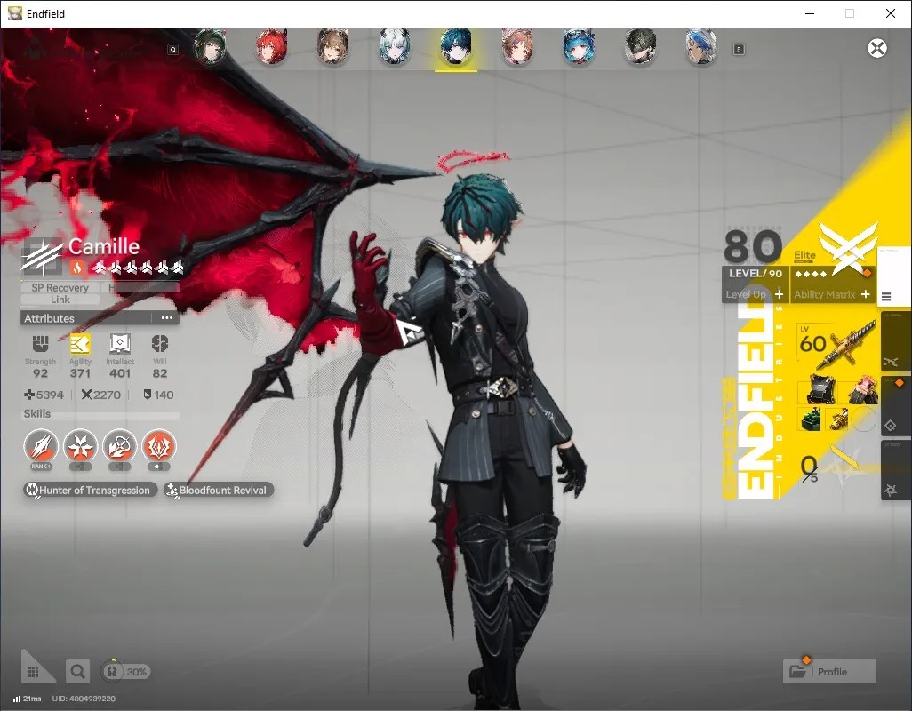The width and height of the screenshot is (912, 711).
Task: Select the brown-haired operator portrait
Action: click(x=333, y=46)
